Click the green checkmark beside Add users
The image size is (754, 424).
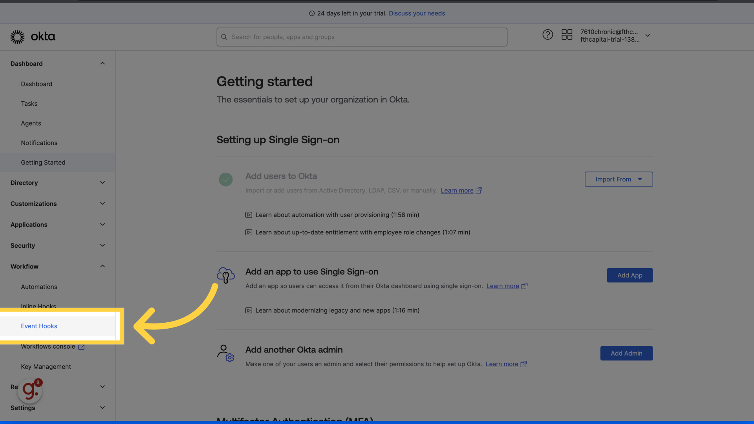226,179
